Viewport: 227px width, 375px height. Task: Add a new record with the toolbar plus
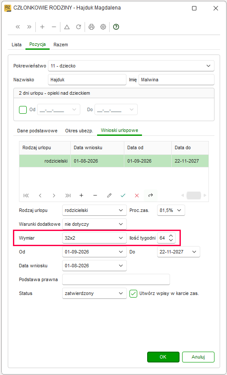(x=42, y=27)
